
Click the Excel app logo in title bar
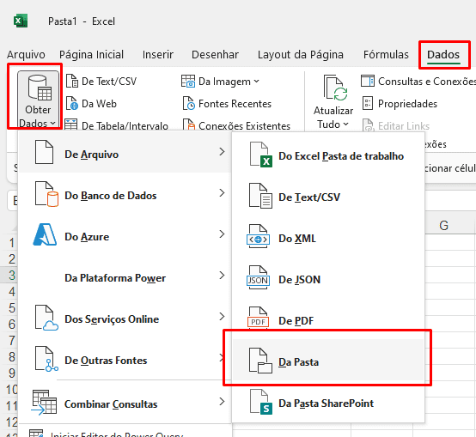tap(21, 21)
